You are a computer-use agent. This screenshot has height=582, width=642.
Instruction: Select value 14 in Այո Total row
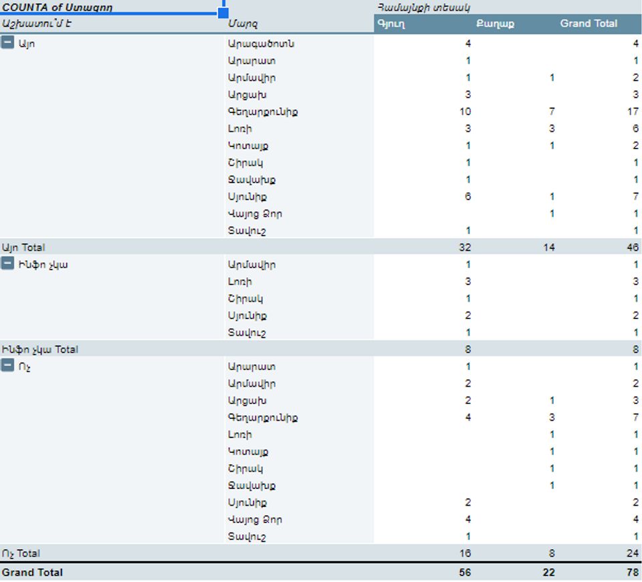tap(549, 248)
